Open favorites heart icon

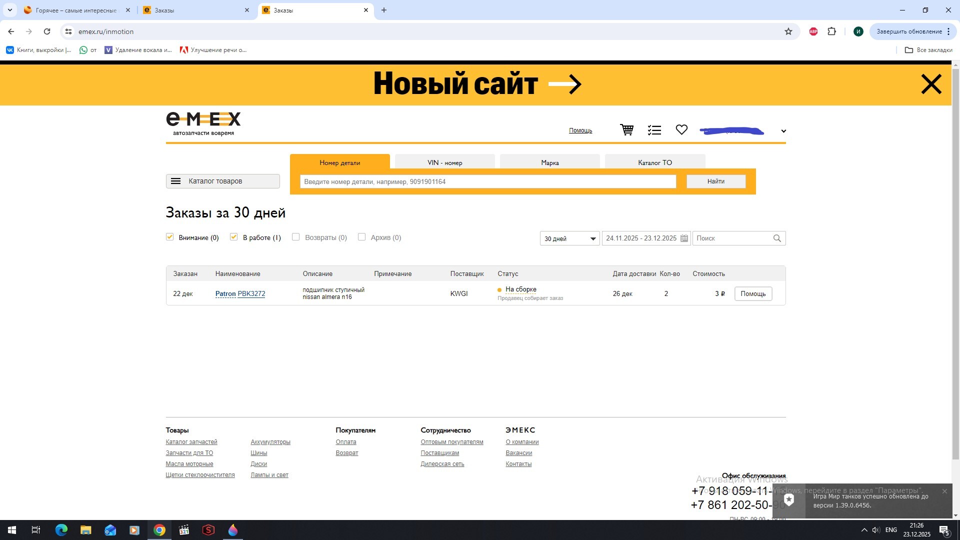coord(681,129)
